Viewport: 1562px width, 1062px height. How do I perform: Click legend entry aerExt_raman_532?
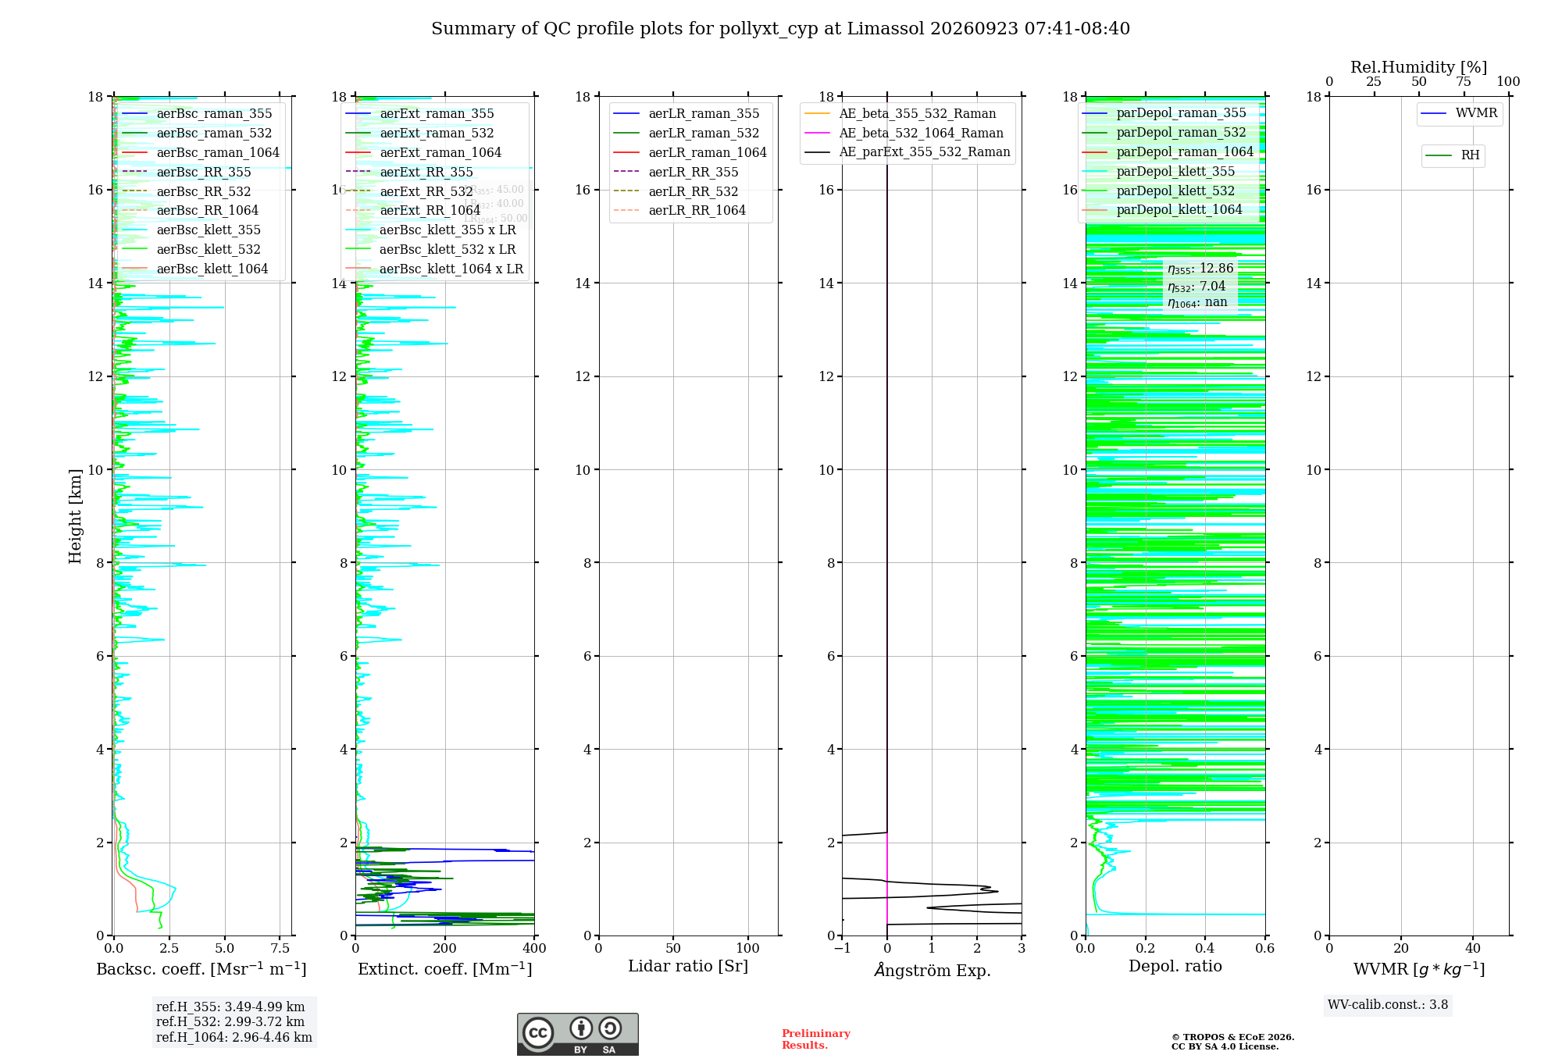419,133
